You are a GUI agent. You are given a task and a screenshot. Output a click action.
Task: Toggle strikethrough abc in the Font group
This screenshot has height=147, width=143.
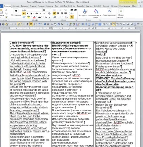(x=37, y=13)
